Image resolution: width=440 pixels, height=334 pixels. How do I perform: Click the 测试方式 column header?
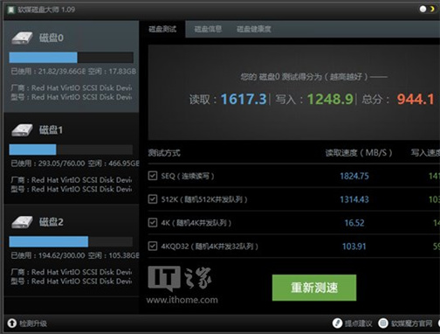164,153
